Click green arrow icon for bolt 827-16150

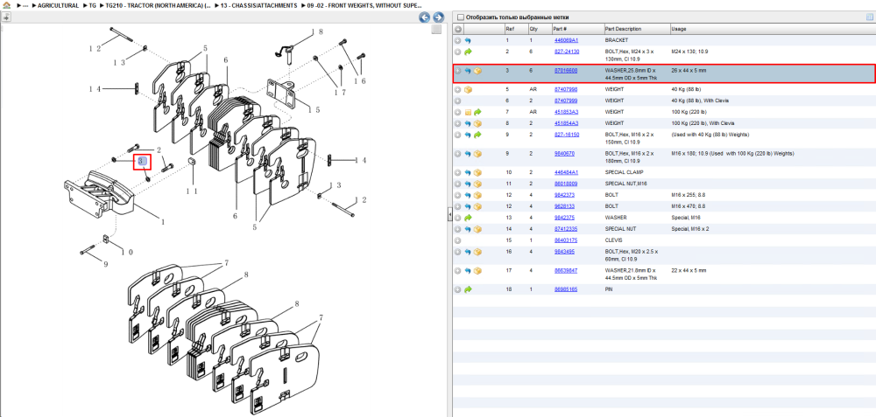(477, 135)
